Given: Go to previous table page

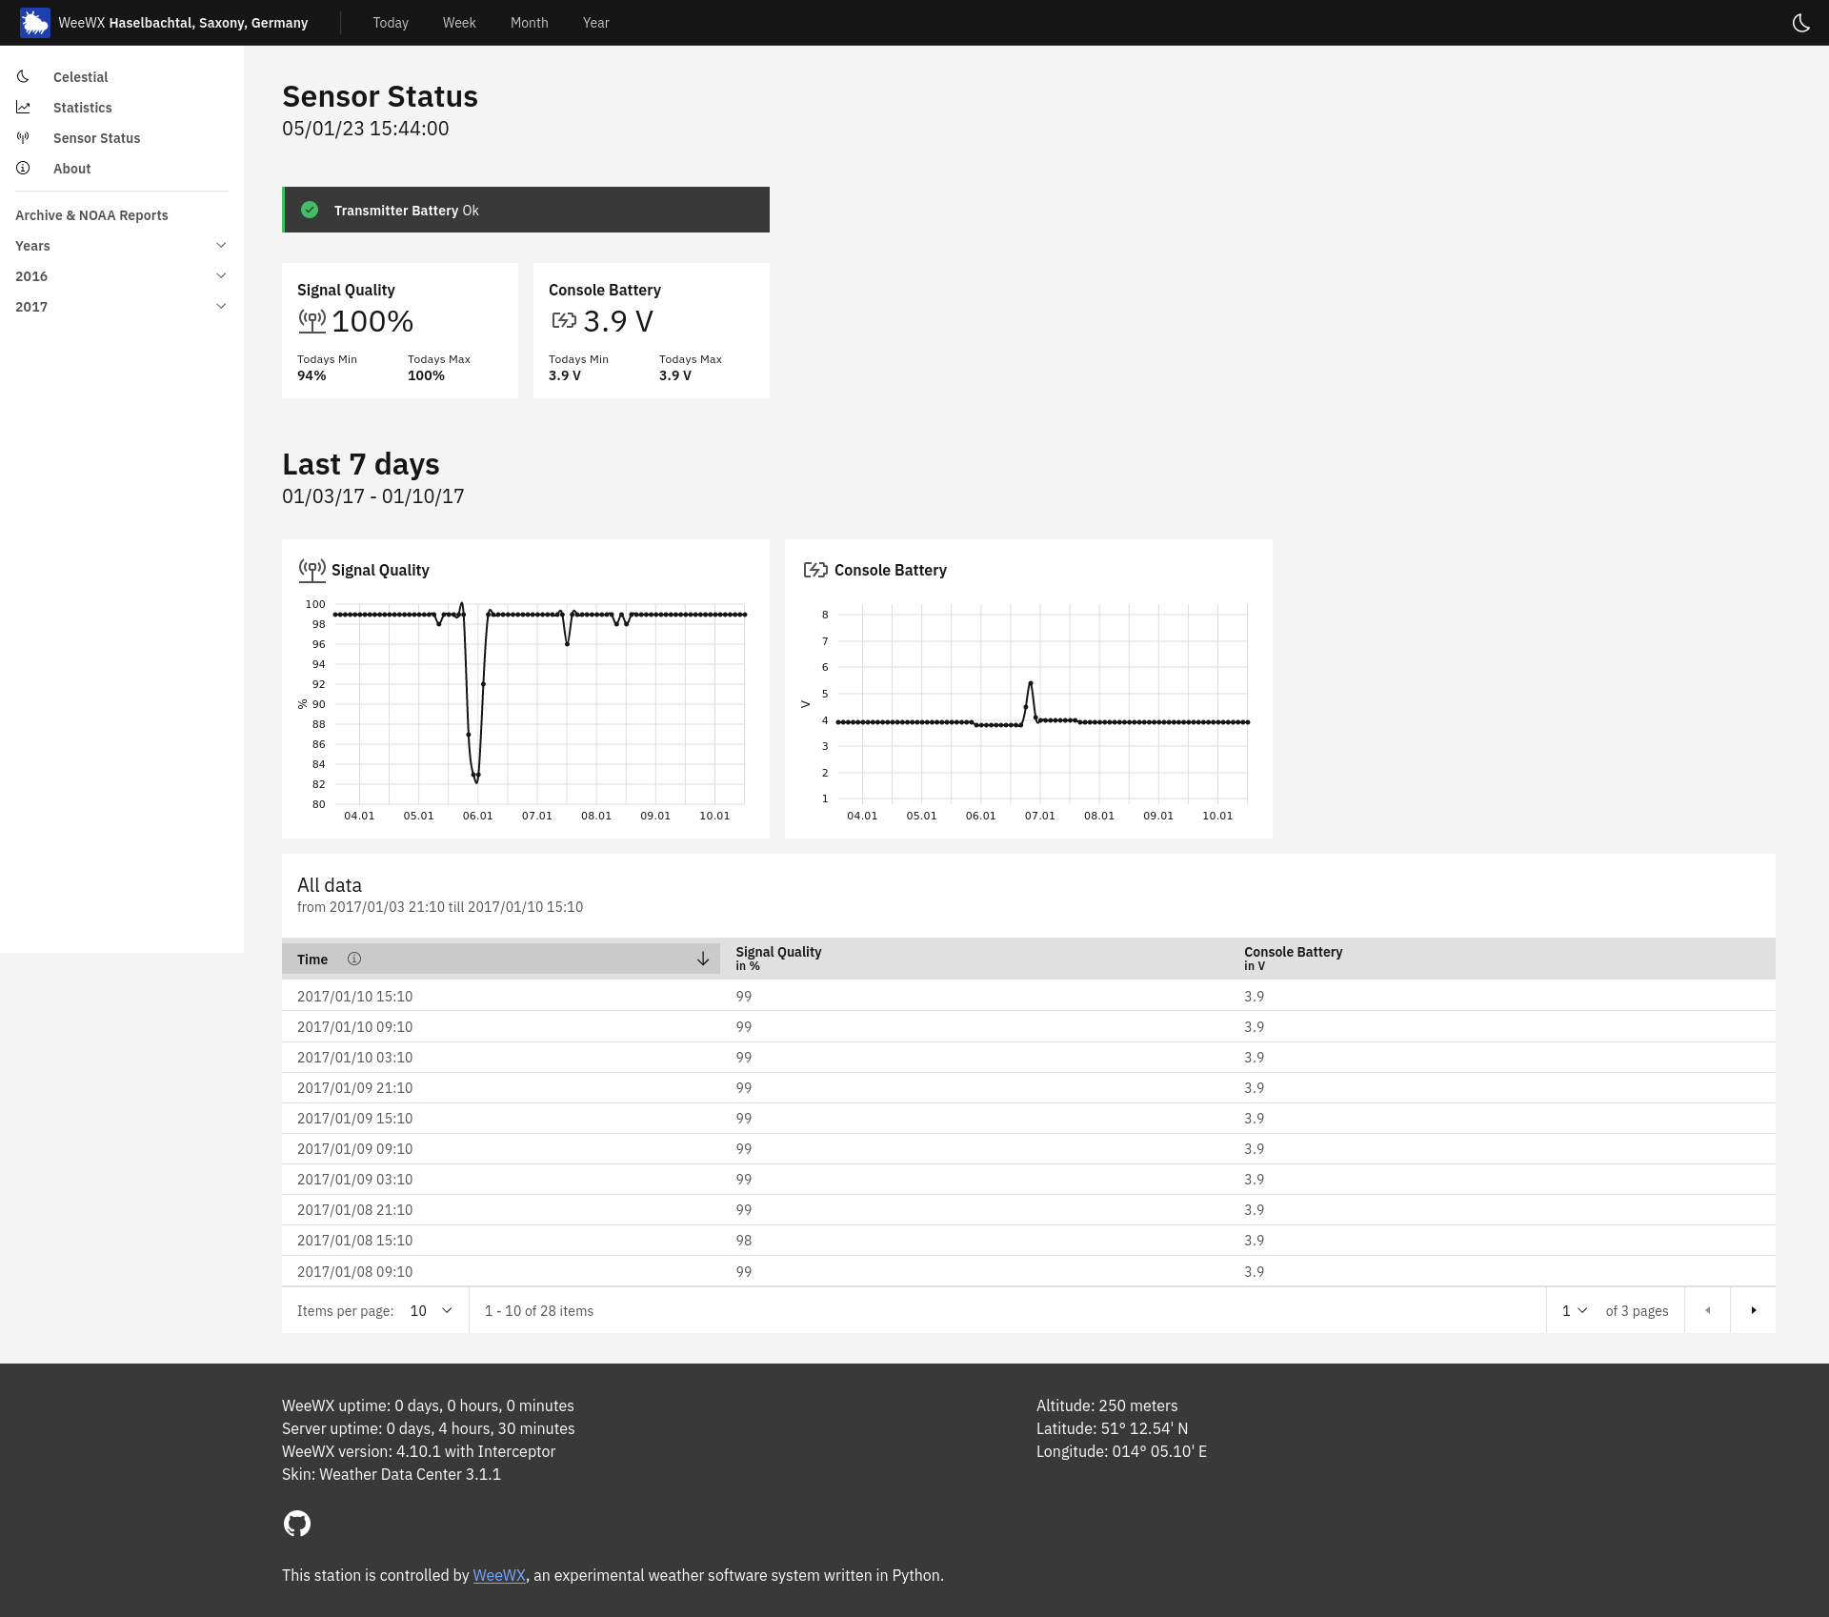Looking at the screenshot, I should 1707,1311.
